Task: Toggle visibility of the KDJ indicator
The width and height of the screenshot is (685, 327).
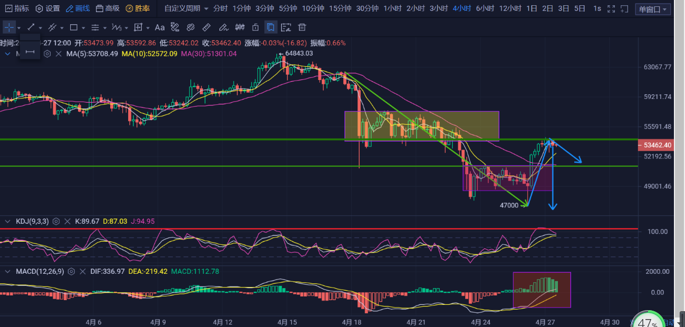Action: point(7,221)
